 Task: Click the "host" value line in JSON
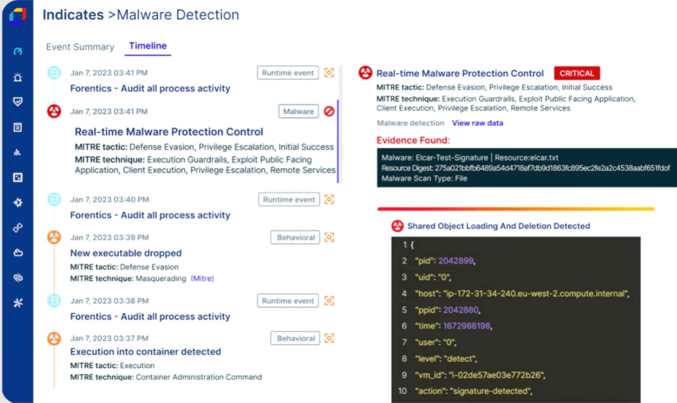(x=522, y=294)
